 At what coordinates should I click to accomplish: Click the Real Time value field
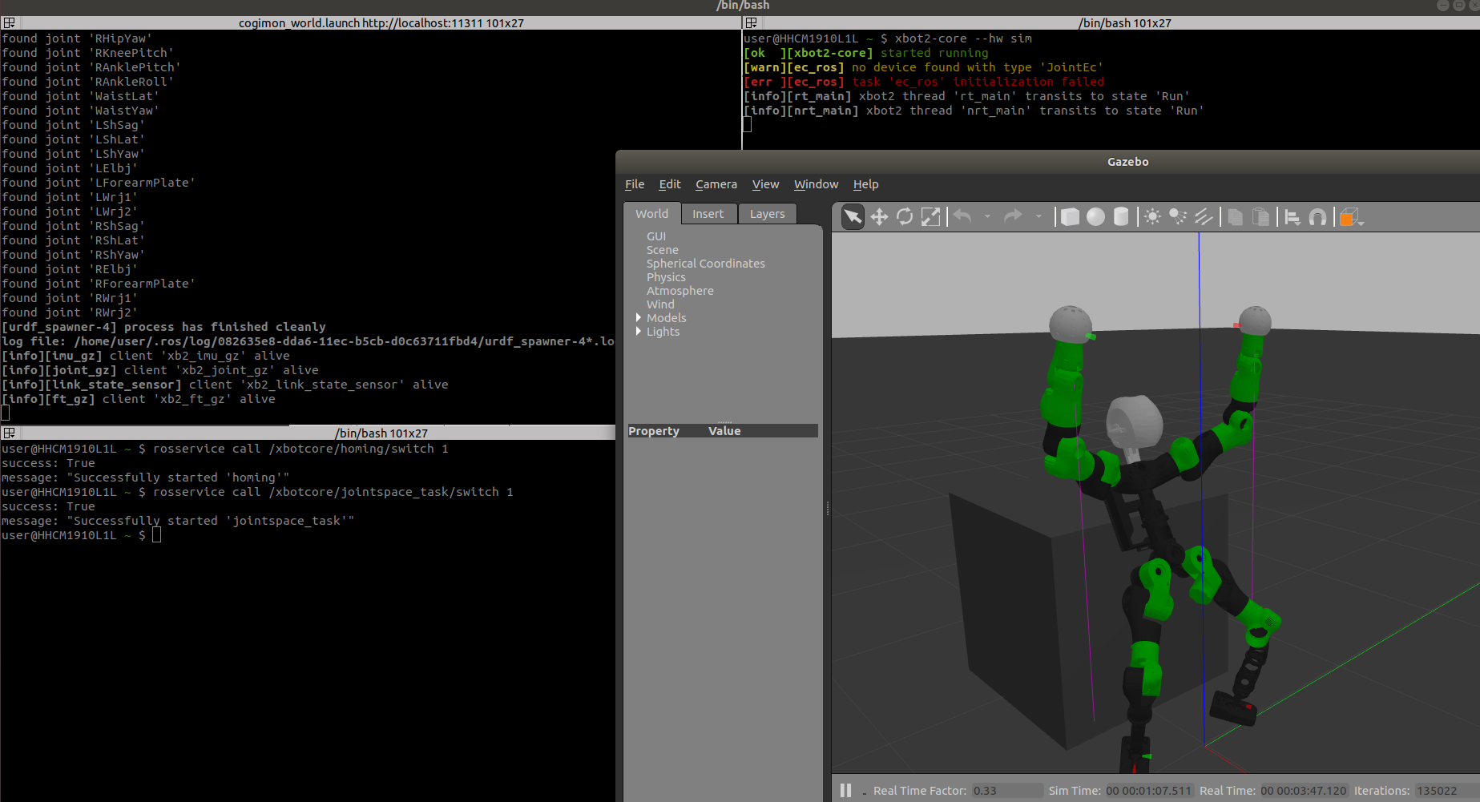(1304, 791)
